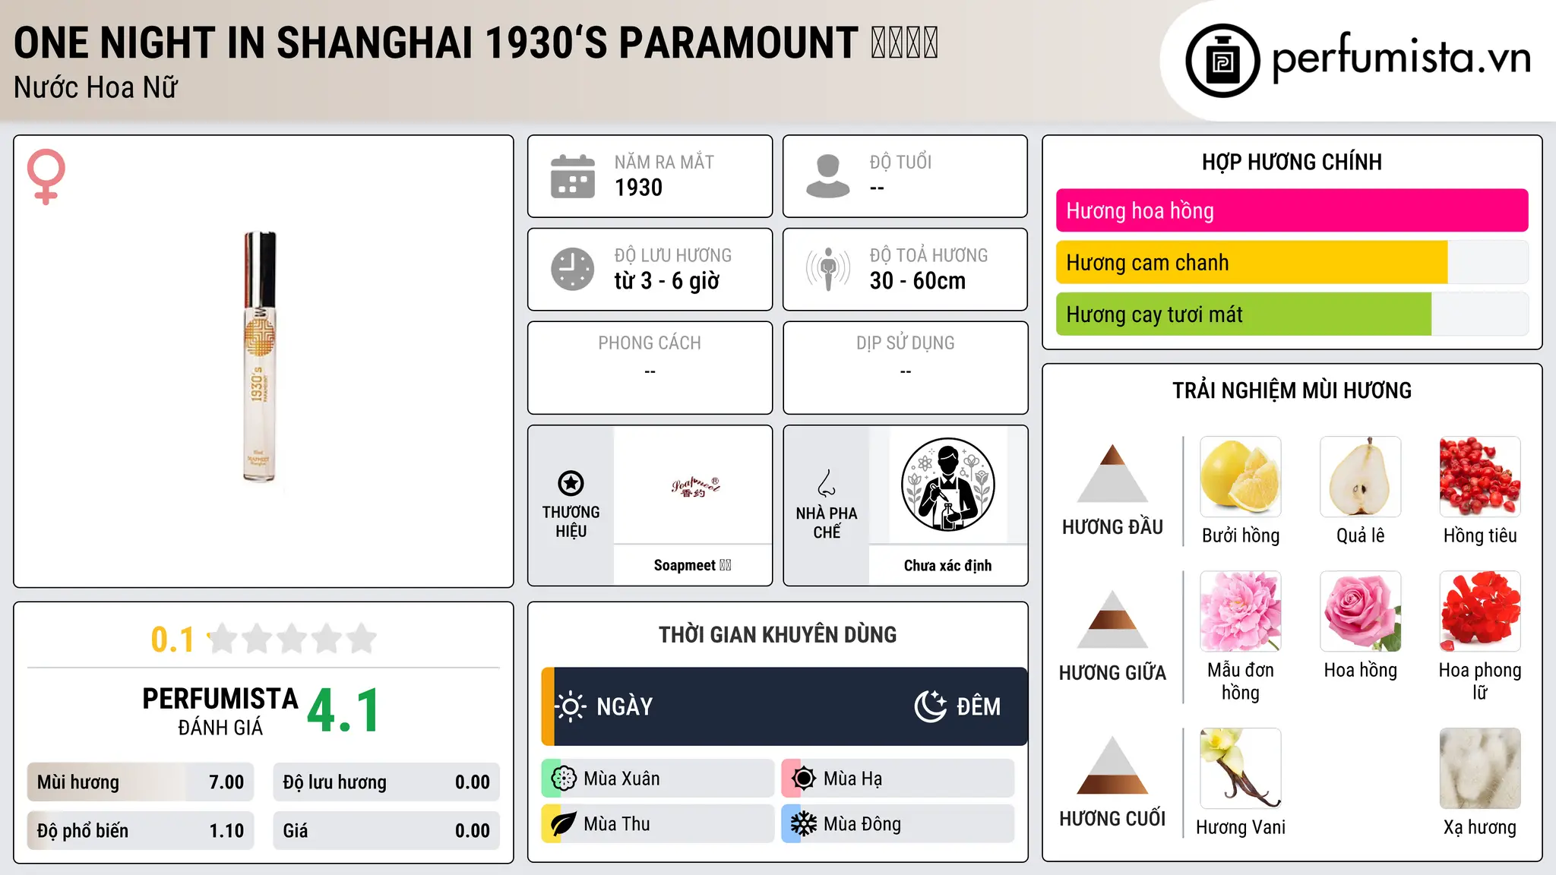Click the user rating value 0.1
The height and width of the screenshot is (875, 1556).
[x=172, y=640]
